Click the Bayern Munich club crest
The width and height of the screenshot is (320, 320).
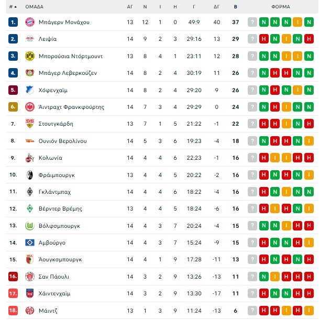(x=29, y=22)
